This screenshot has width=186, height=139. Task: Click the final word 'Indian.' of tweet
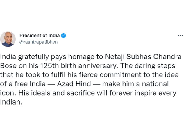[11, 102]
